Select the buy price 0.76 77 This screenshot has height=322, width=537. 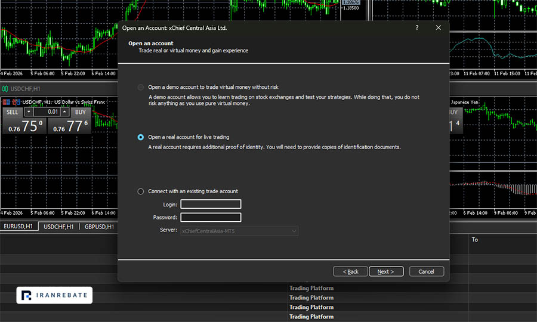[x=70, y=126]
